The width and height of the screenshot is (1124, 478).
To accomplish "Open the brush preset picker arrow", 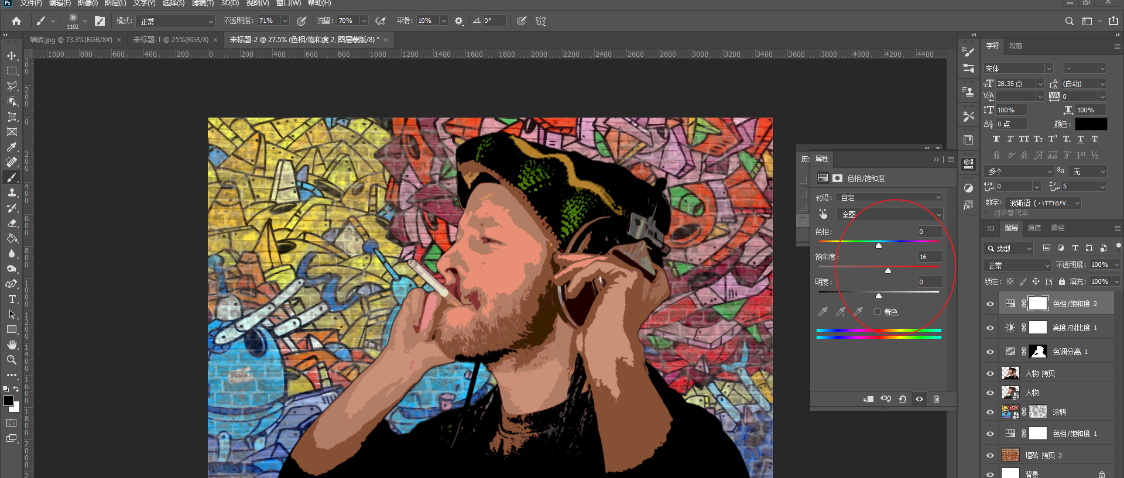I will [x=85, y=21].
